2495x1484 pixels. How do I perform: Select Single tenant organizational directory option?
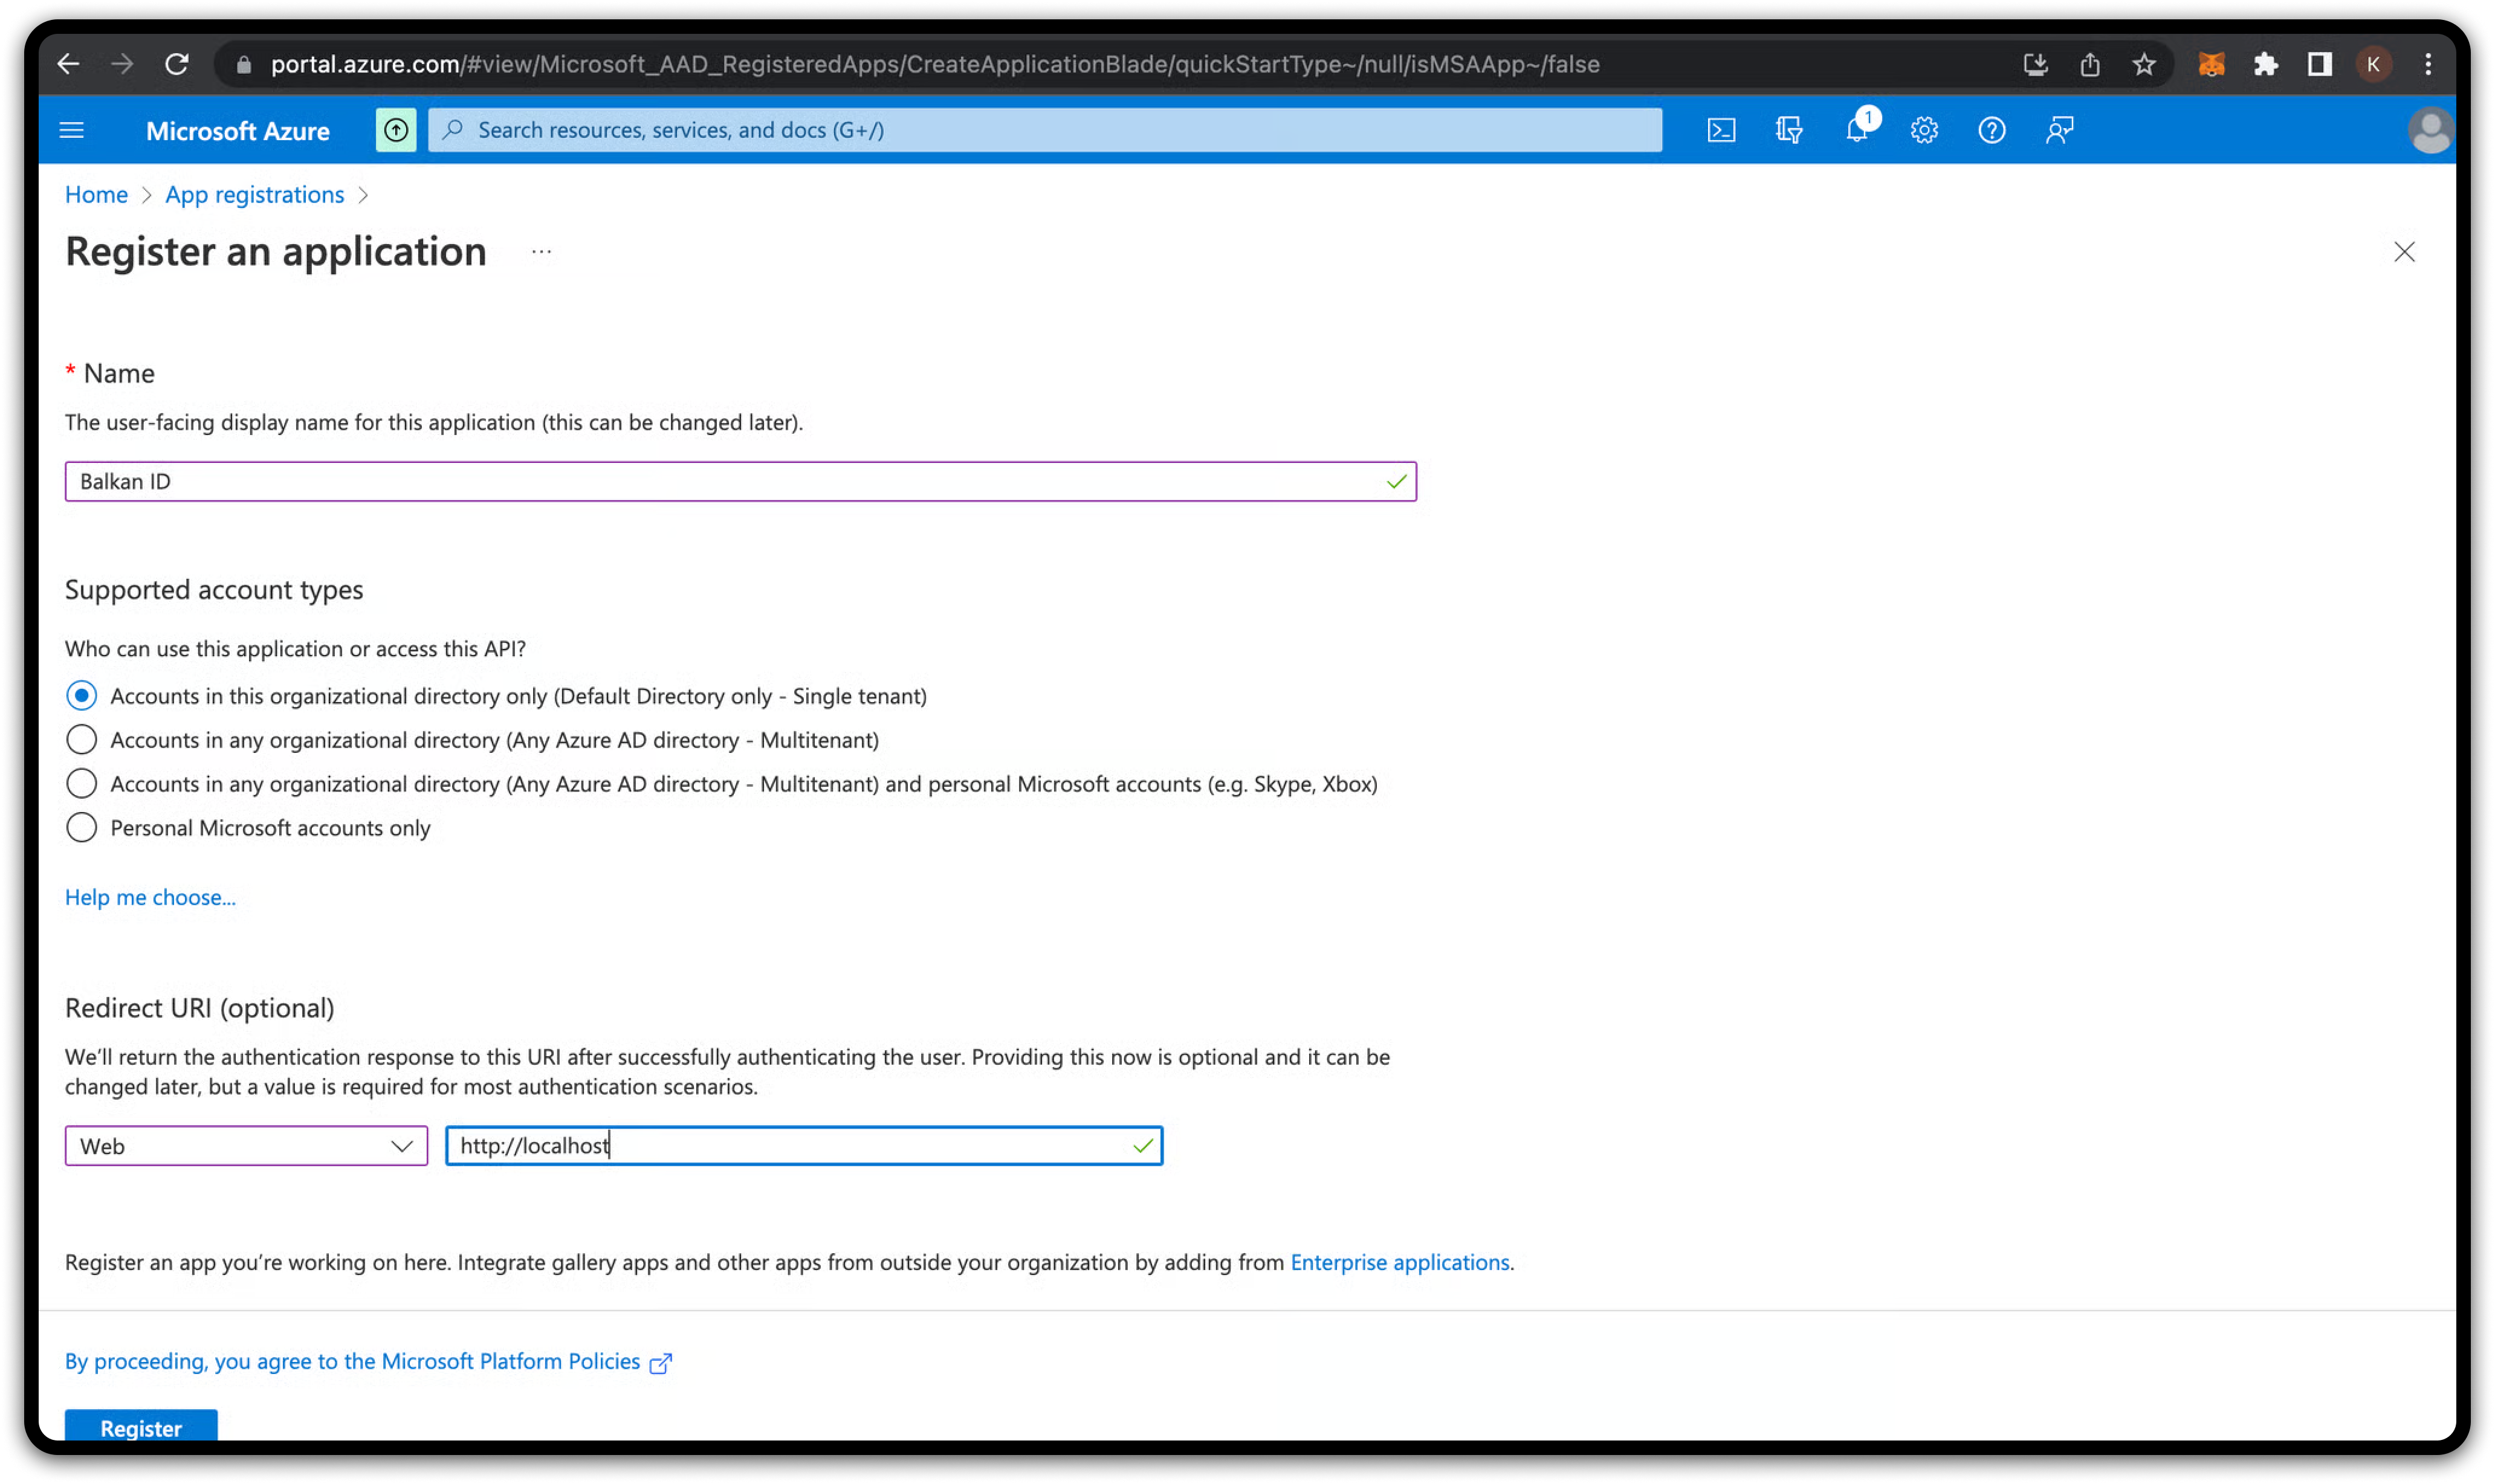(82, 695)
